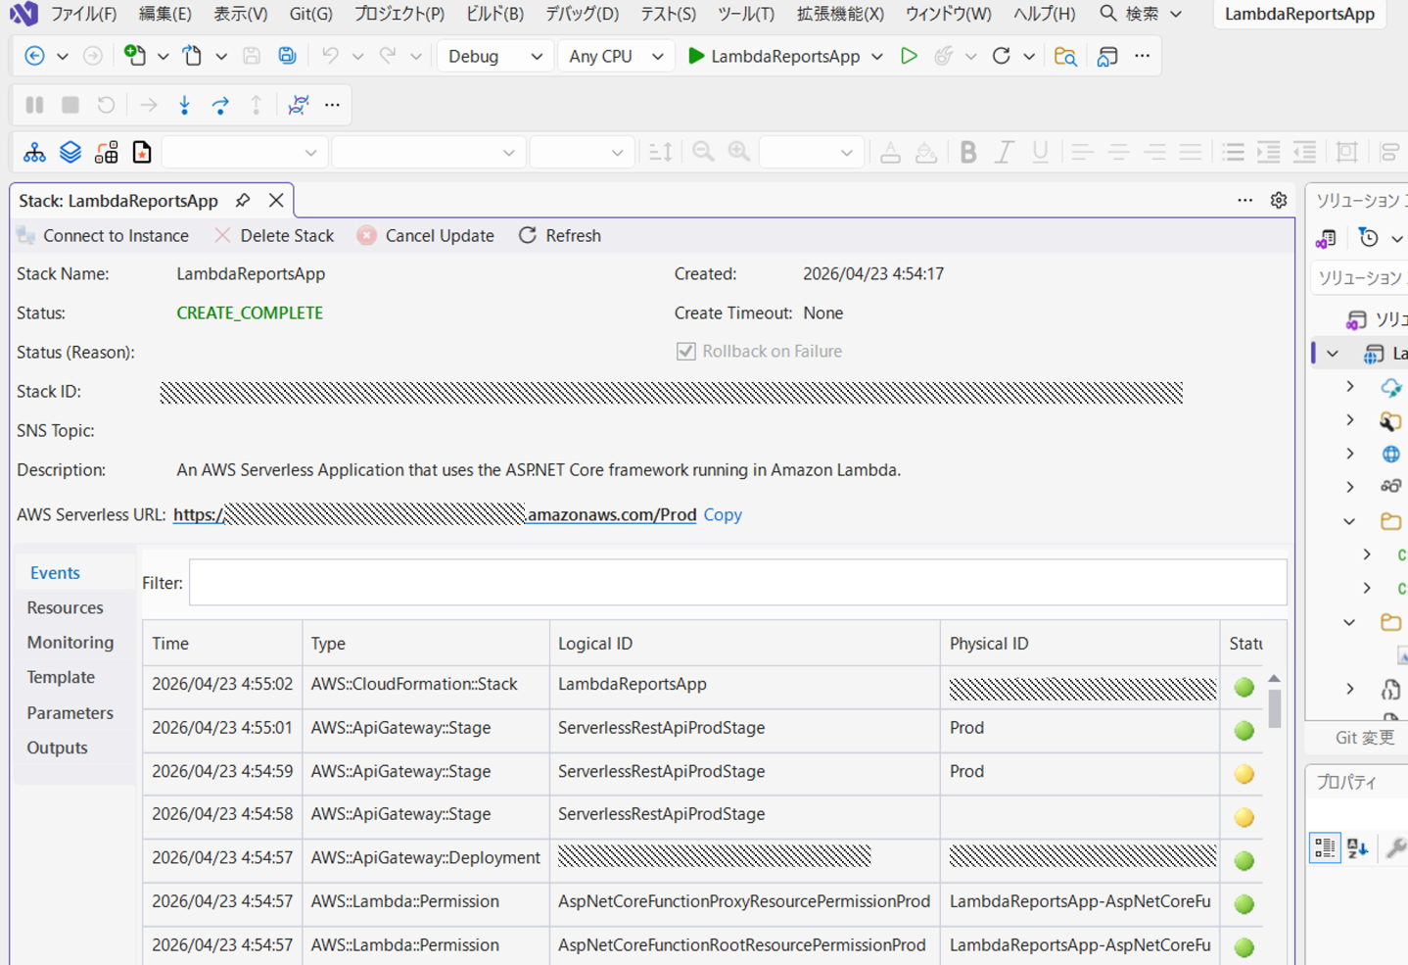Toggle Categorized view in the Properties panel
This screenshot has height=965, width=1408.
pyautogui.click(x=1325, y=847)
